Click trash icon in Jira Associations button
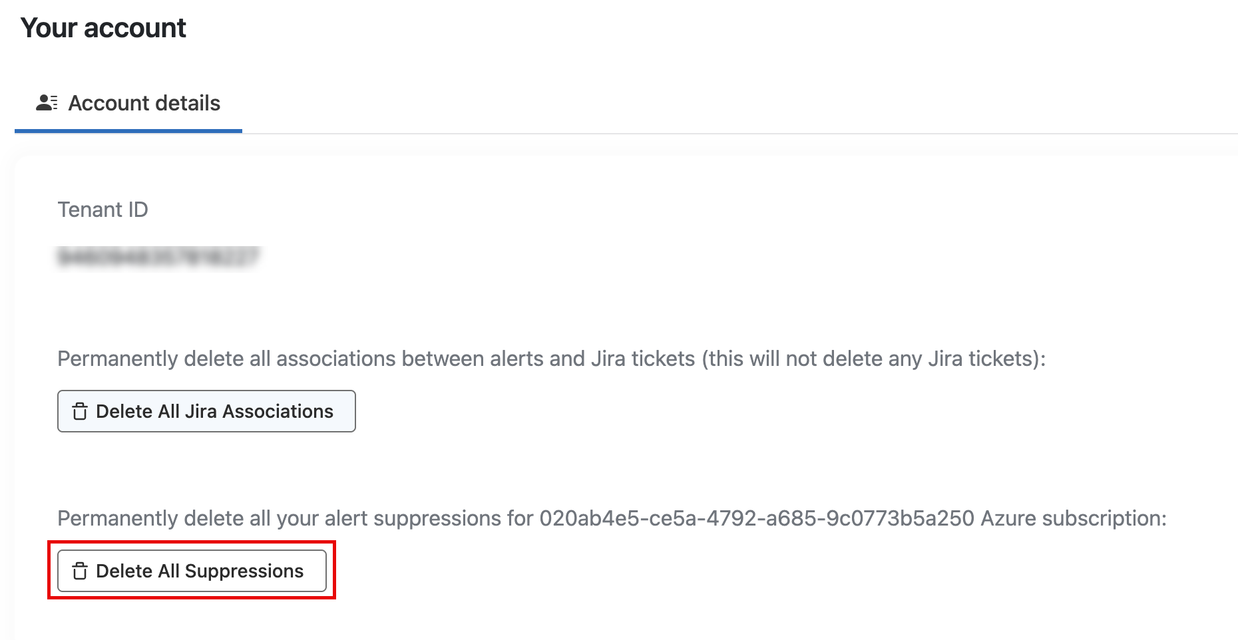1238x640 pixels. point(80,412)
